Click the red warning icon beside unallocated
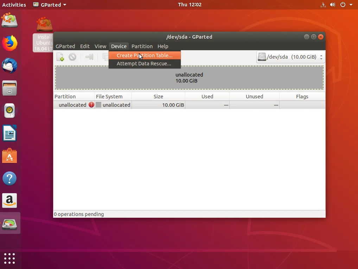Screen dimensions: 358x269 coord(91,105)
